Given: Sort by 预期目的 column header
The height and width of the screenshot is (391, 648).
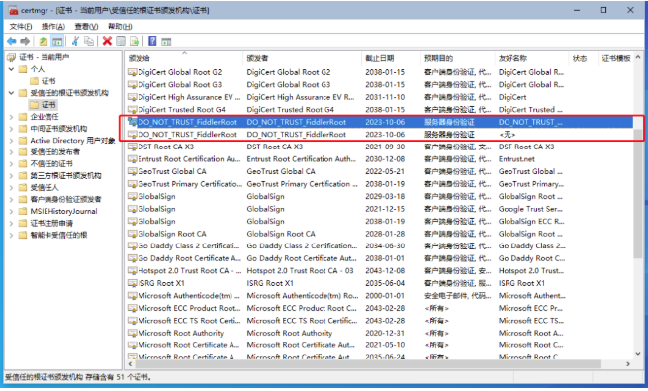Looking at the screenshot, I should click(457, 58).
